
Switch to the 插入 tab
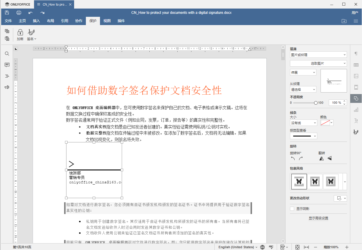pyautogui.click(x=36, y=21)
